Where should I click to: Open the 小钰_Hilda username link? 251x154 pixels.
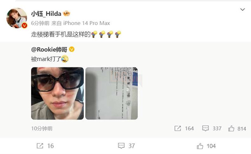click(46, 14)
